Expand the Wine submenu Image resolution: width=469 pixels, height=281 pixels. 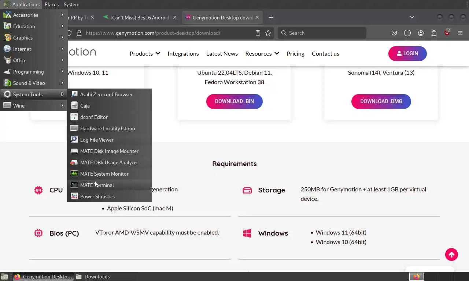click(x=34, y=106)
